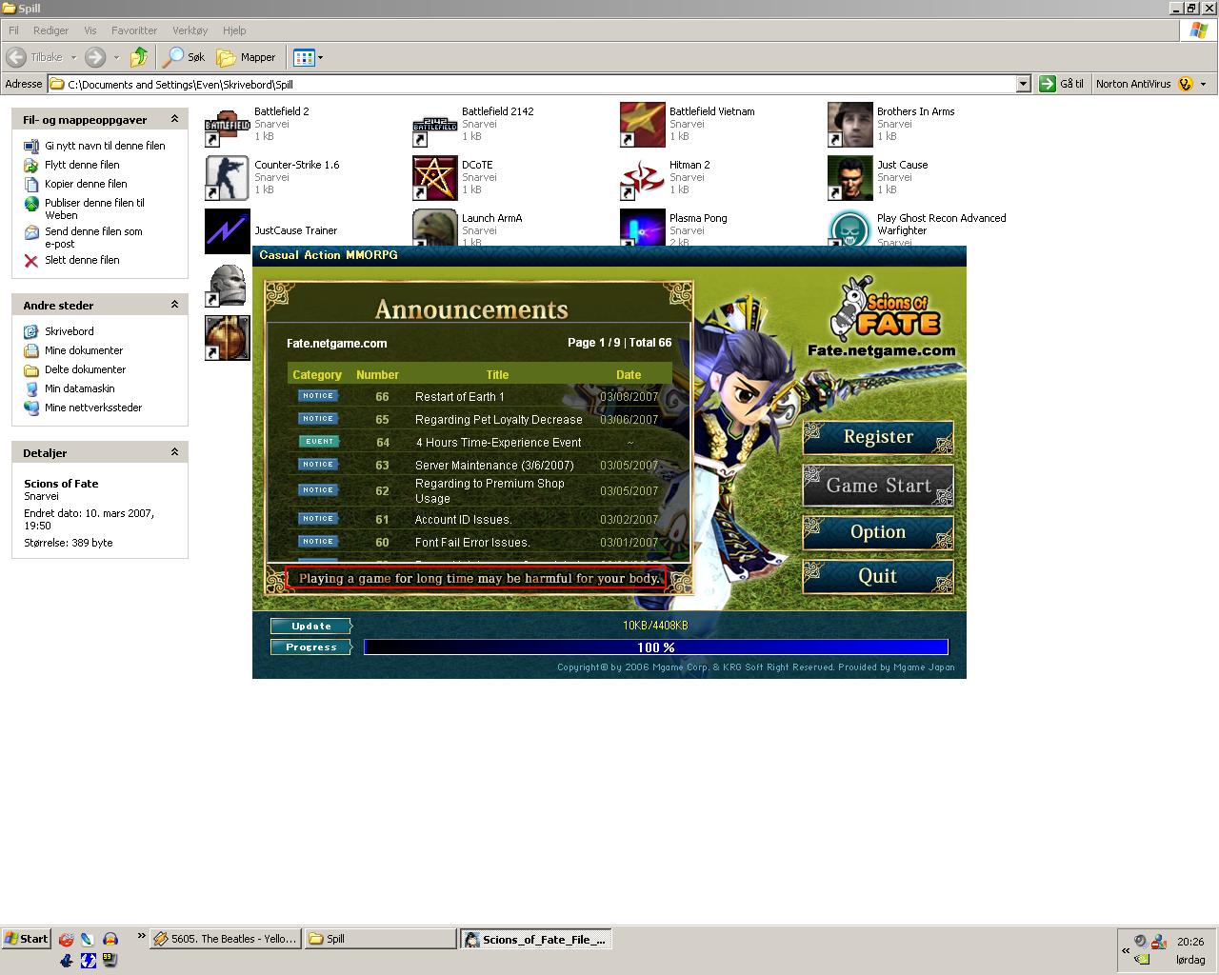Screen dimensions: 1219x975
Task: Open the Views icon in toolbar
Action: (x=304, y=57)
